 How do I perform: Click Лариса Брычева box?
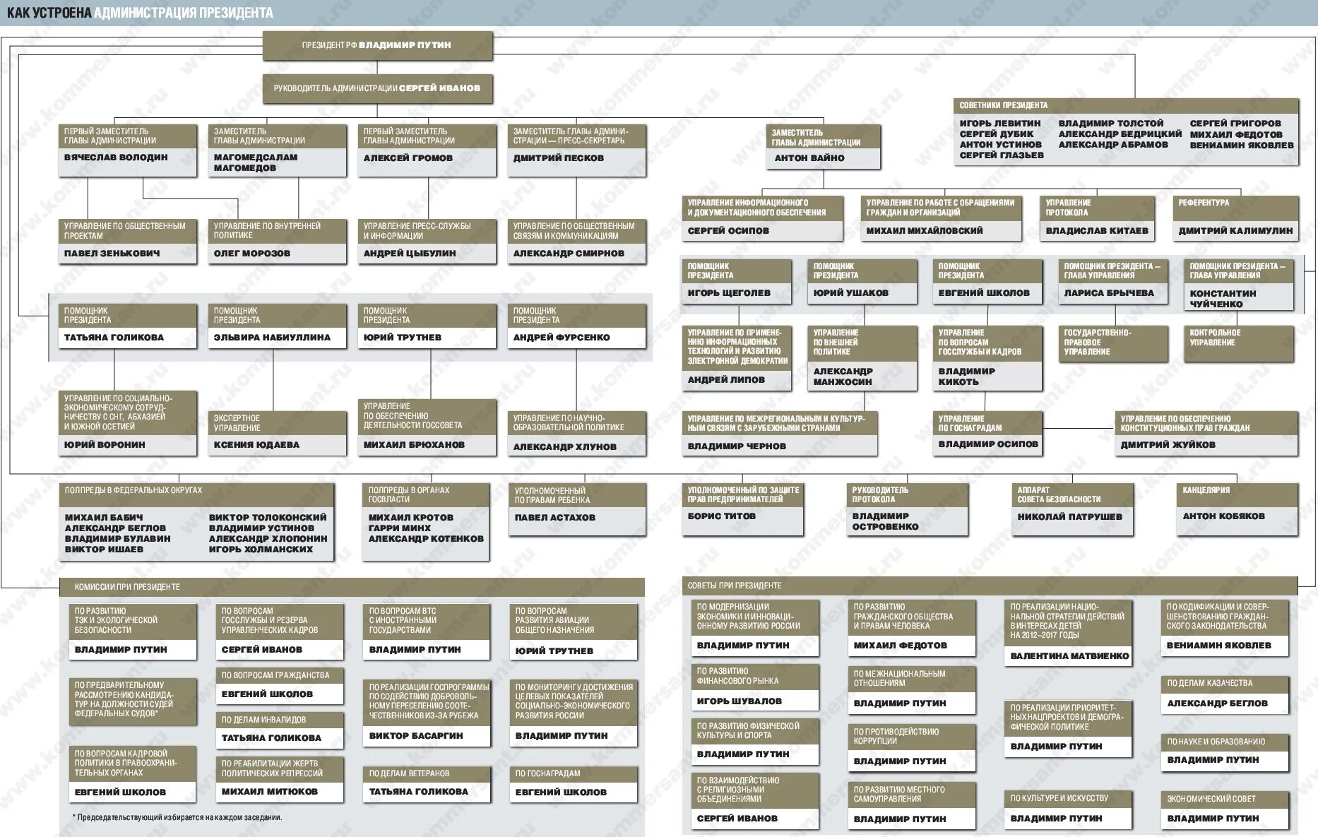click(1113, 282)
